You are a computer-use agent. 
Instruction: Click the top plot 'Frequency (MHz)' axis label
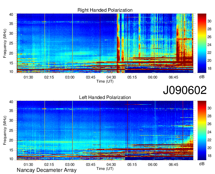click(x=5, y=43)
